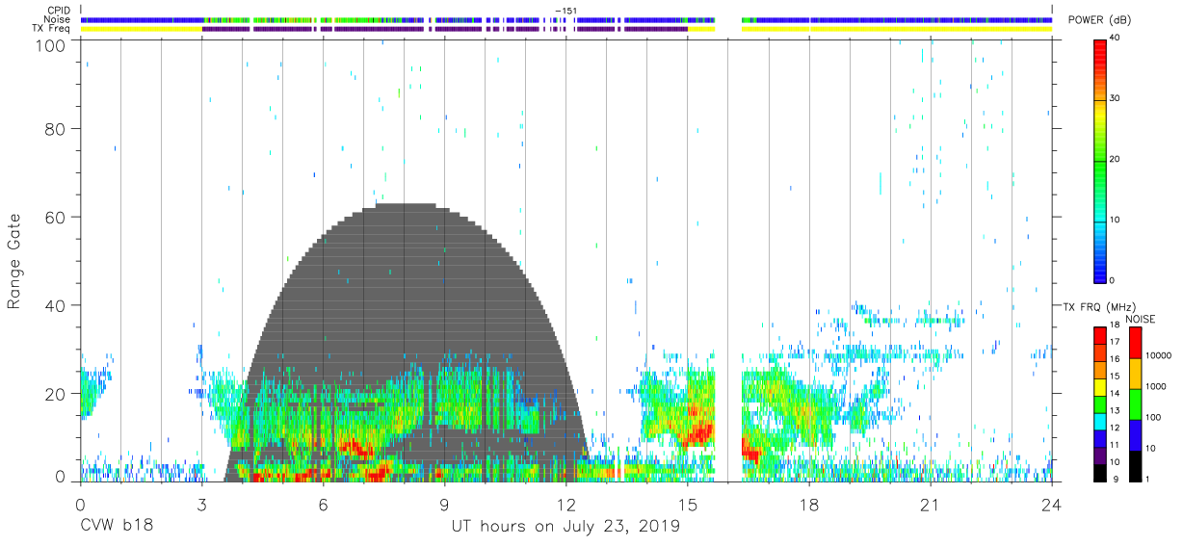Click the x-axis tick label '18'
The width and height of the screenshot is (1183, 546).
click(809, 506)
